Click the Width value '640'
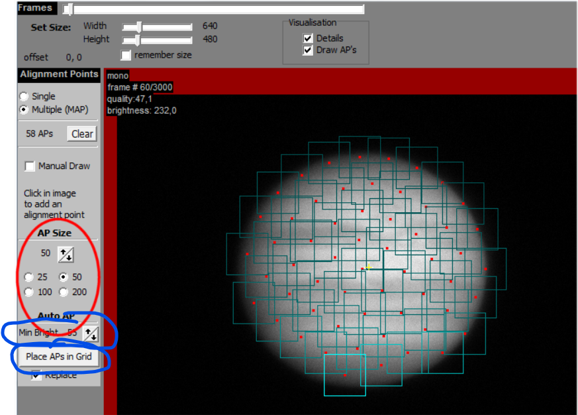578x415 pixels. click(x=210, y=26)
